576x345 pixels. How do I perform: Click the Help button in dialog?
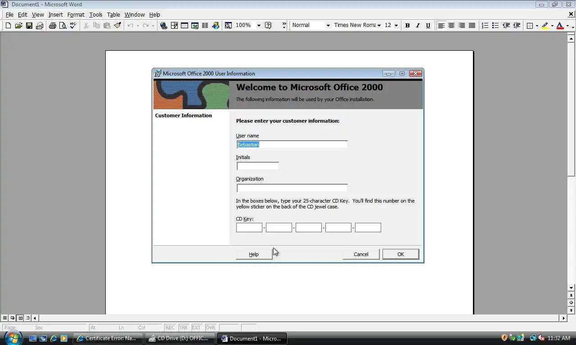(x=254, y=254)
